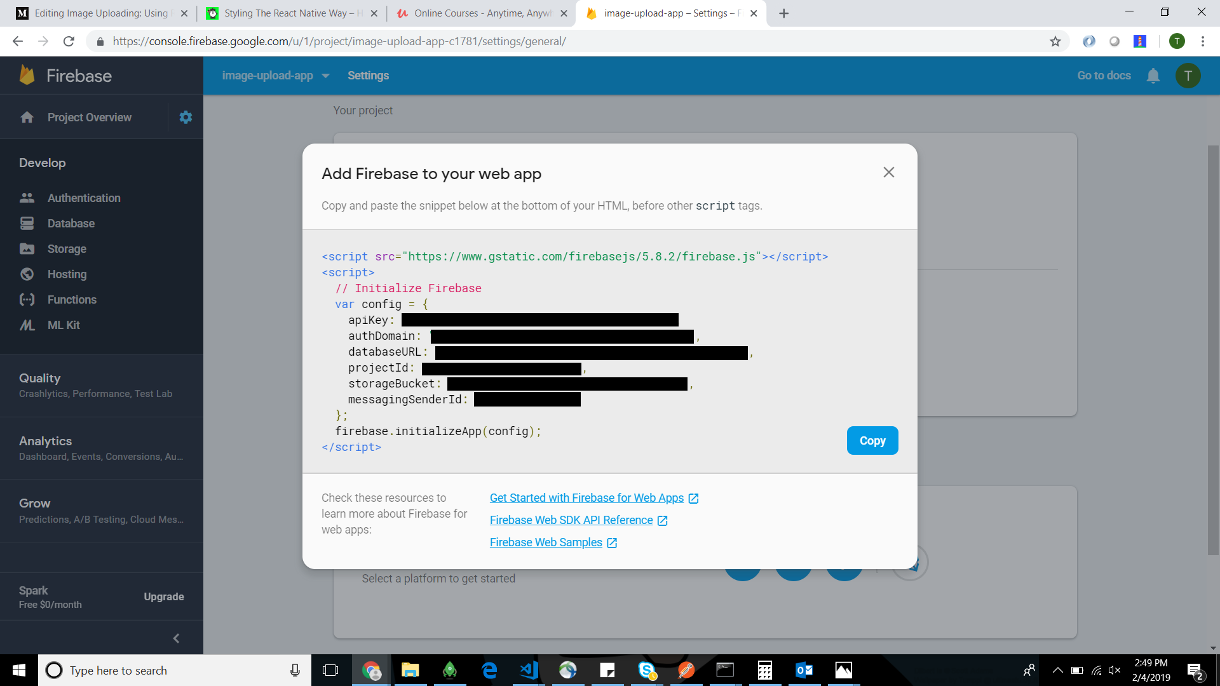Screen dimensions: 1220x686
Task: Switch to the Styling The React Native Way tab
Action: coord(286,13)
